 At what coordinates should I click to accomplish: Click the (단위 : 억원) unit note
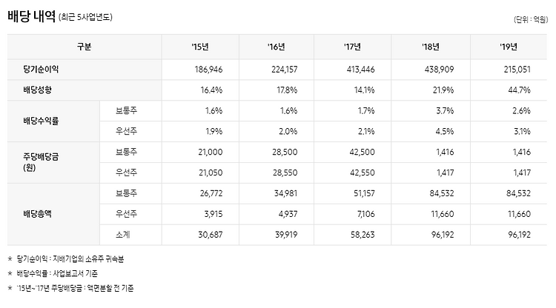[531, 19]
